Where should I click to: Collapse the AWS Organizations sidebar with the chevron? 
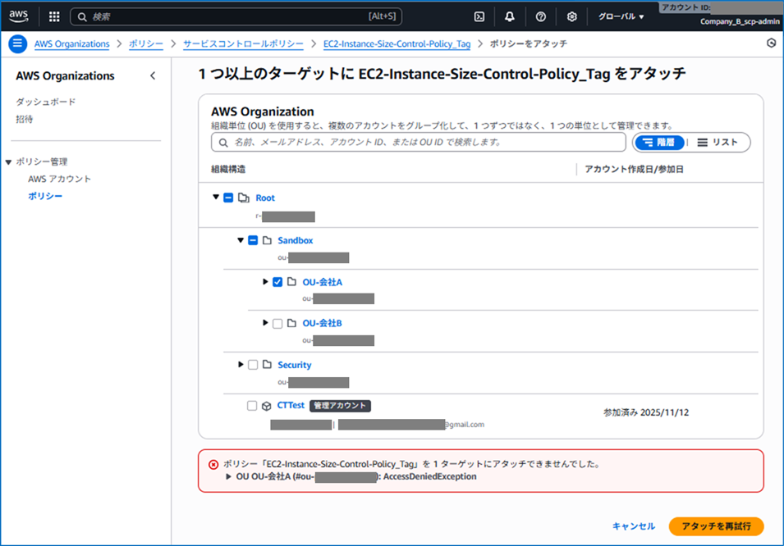pyautogui.click(x=153, y=75)
